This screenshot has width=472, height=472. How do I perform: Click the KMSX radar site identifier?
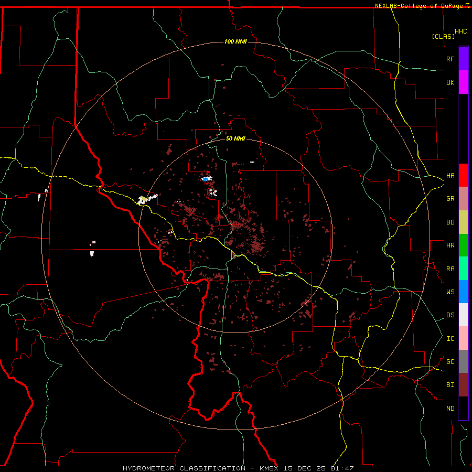(269, 468)
